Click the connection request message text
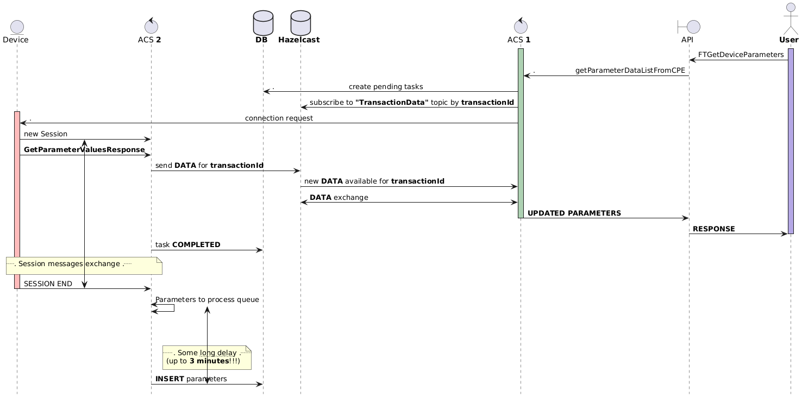The height and width of the screenshot is (397, 802). [279, 118]
